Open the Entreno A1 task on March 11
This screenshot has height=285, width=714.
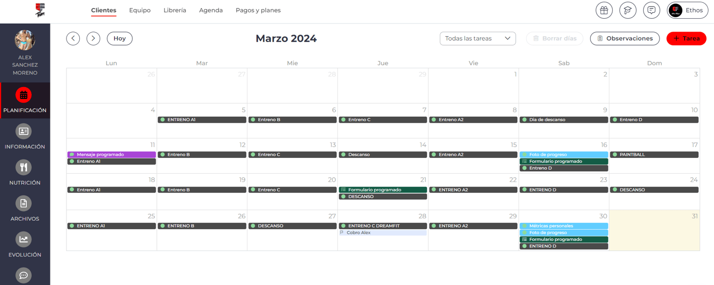tap(112, 161)
